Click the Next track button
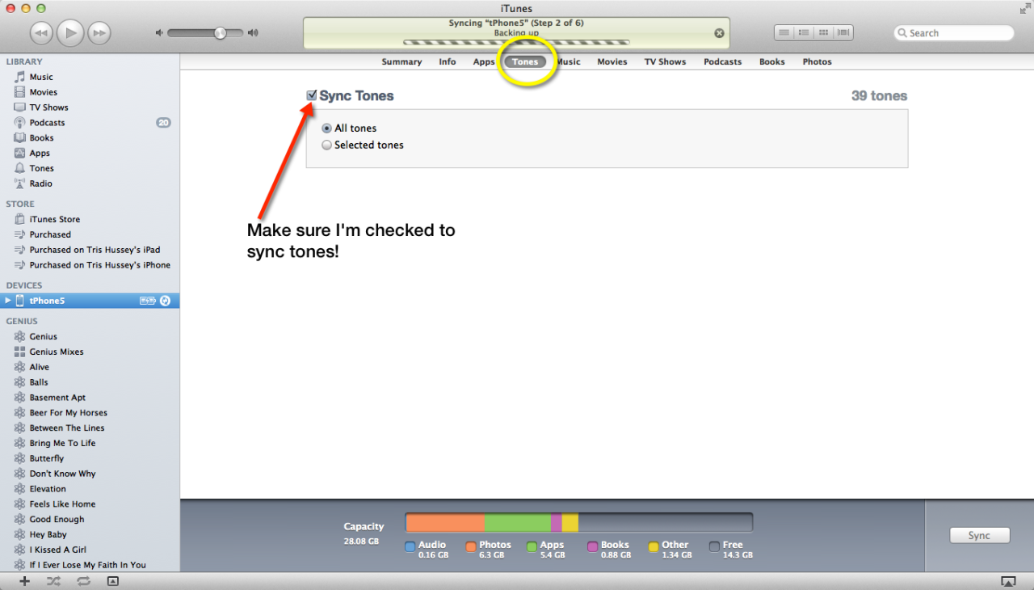Viewport: 1034px width, 590px height. point(99,33)
